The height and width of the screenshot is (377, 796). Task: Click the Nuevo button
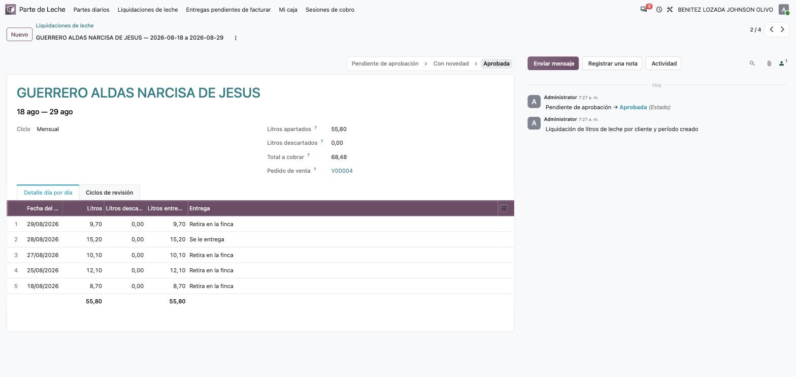pos(19,35)
